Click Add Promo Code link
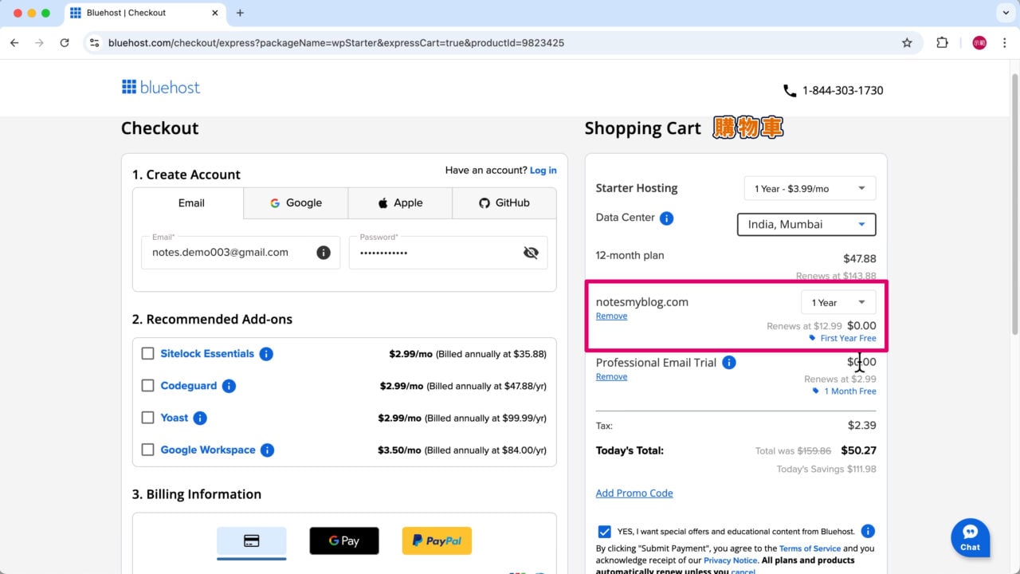 point(634,493)
